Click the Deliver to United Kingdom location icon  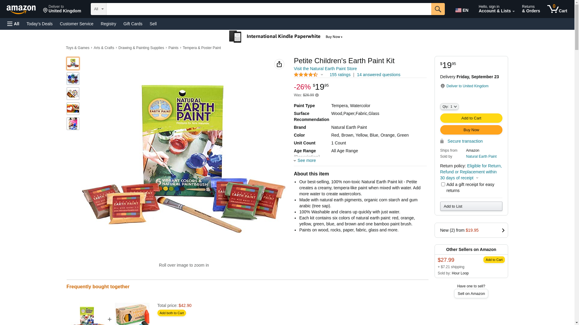[442, 86]
